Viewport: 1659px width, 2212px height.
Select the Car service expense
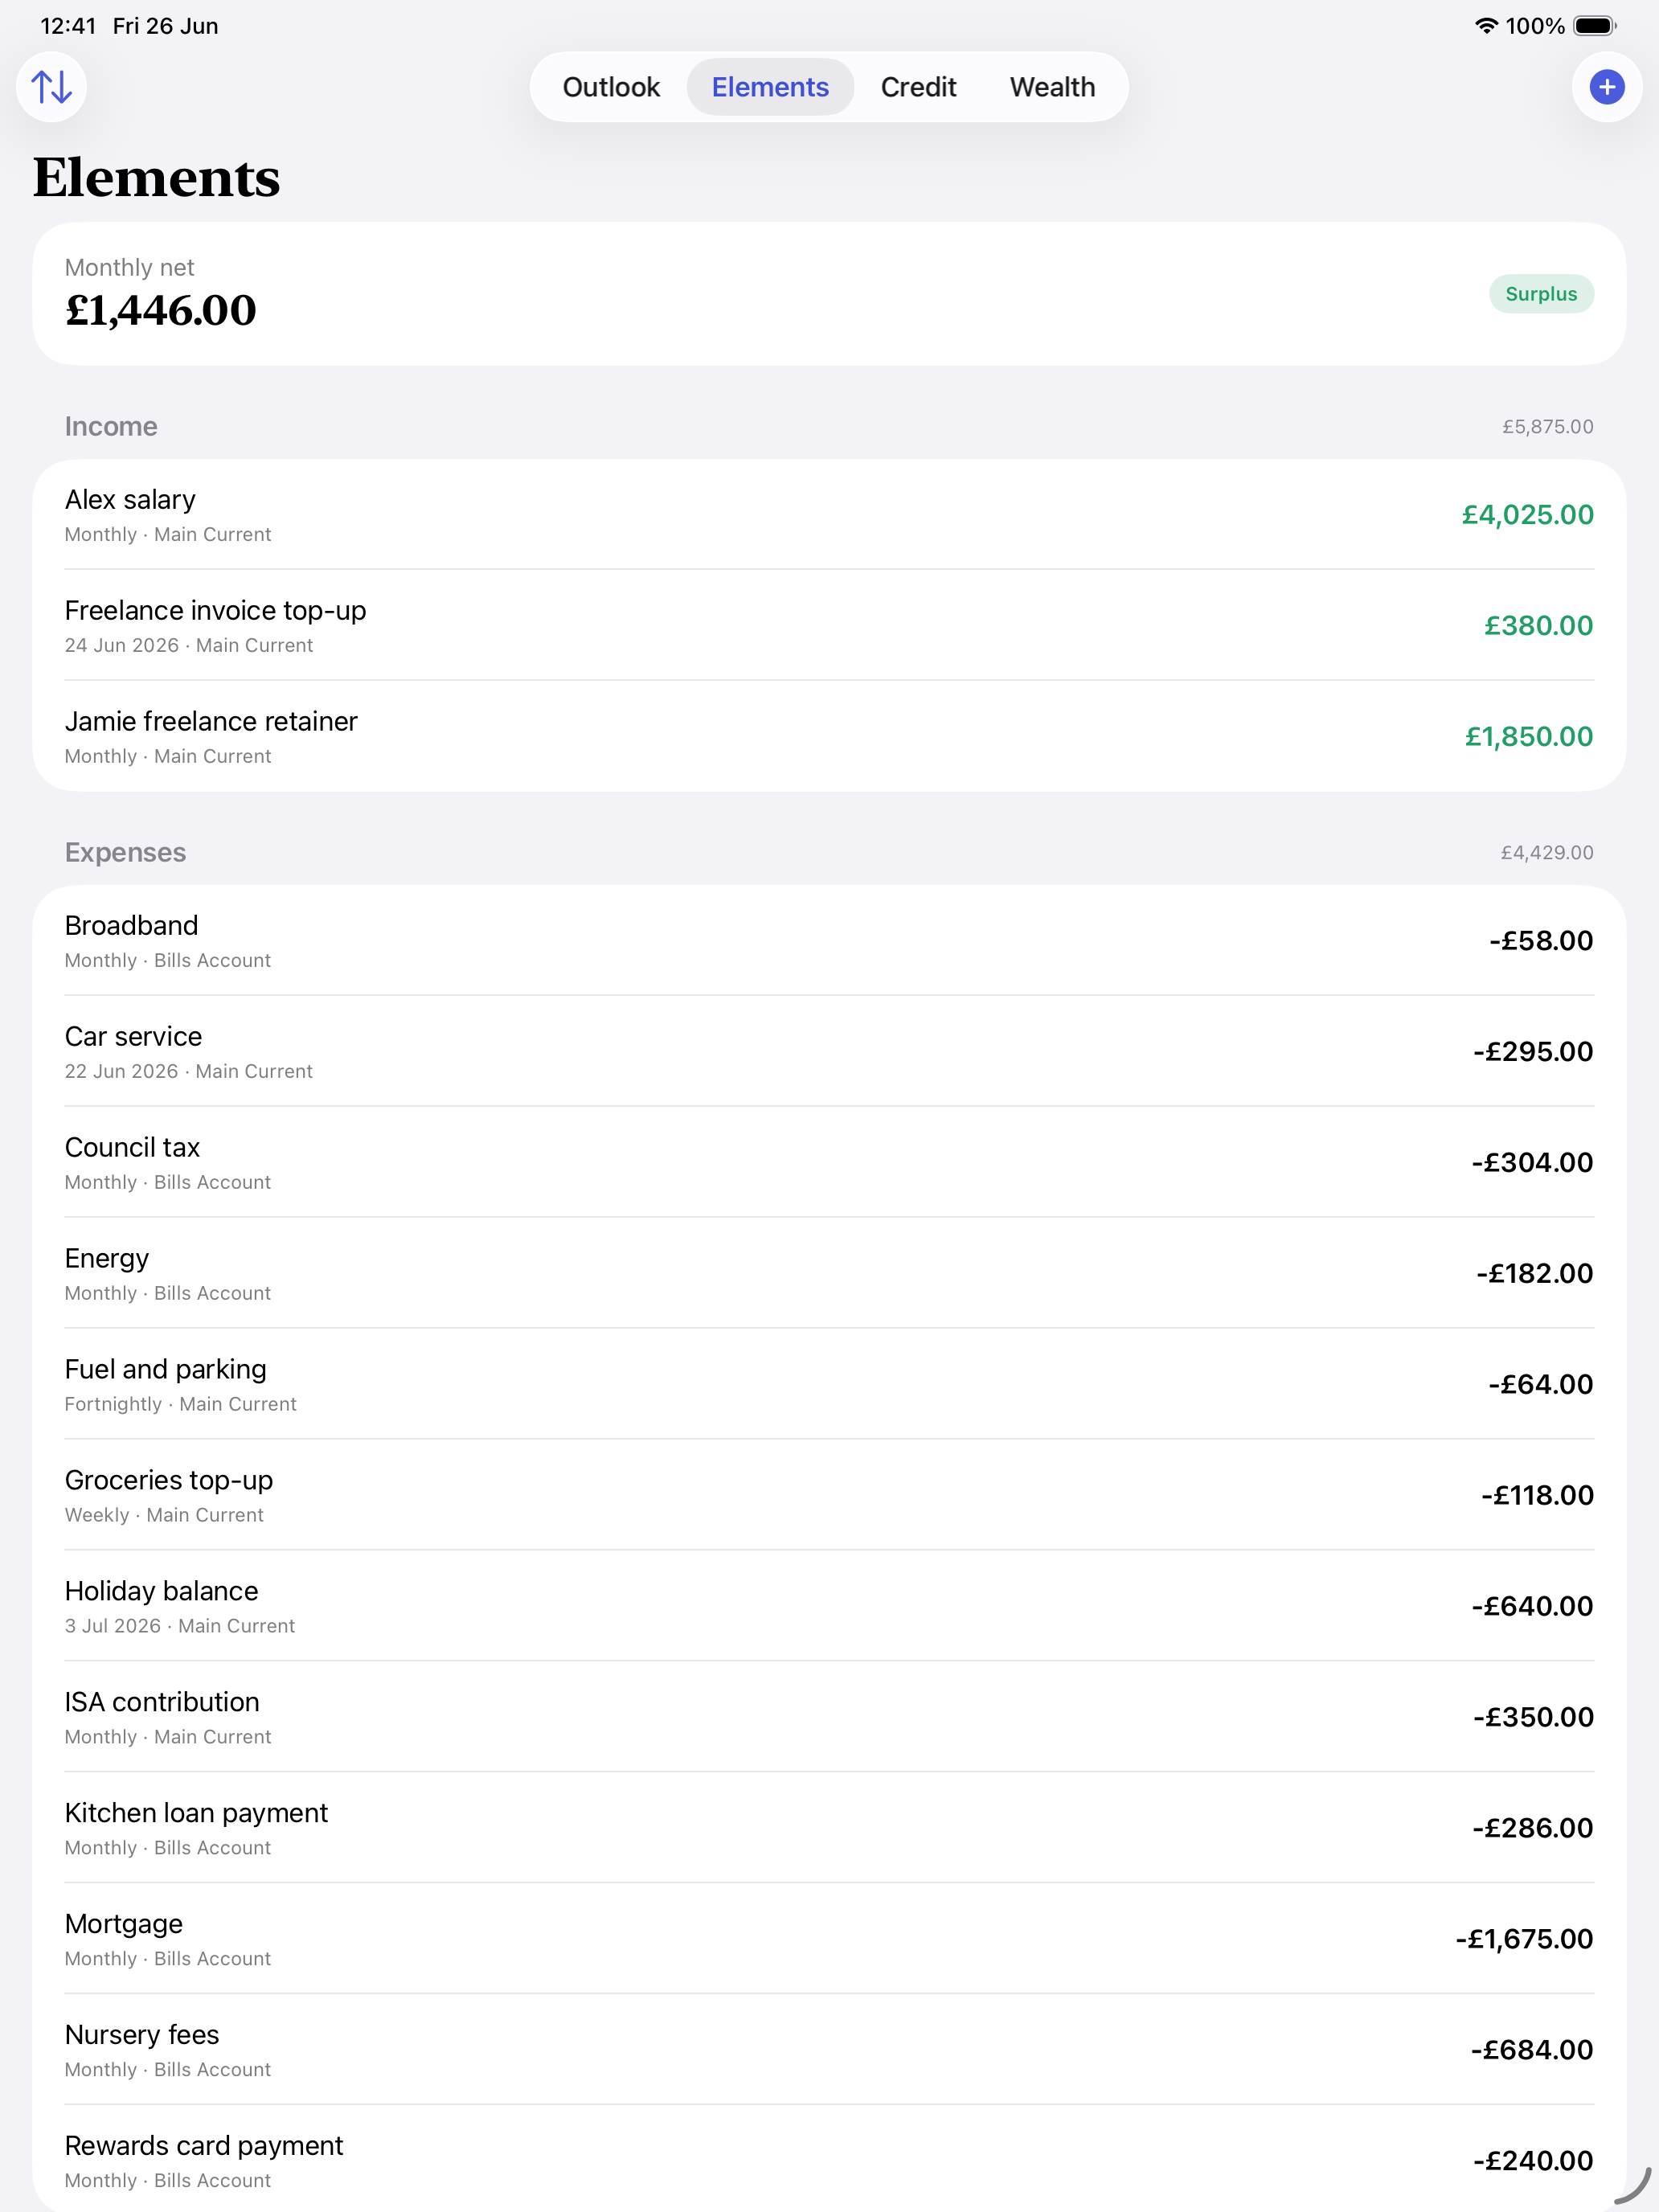pos(829,1052)
